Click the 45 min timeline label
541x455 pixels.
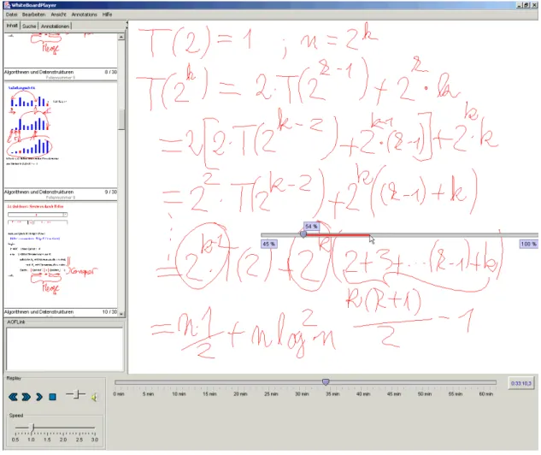click(394, 394)
